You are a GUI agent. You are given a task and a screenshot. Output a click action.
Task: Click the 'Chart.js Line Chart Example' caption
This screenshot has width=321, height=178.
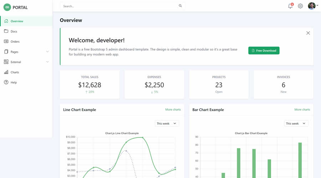[122, 133]
